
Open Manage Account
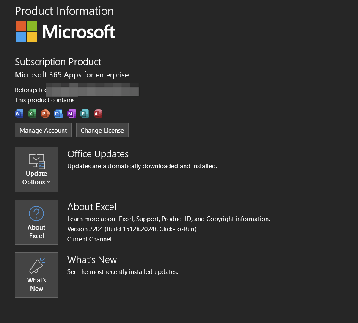pos(43,130)
